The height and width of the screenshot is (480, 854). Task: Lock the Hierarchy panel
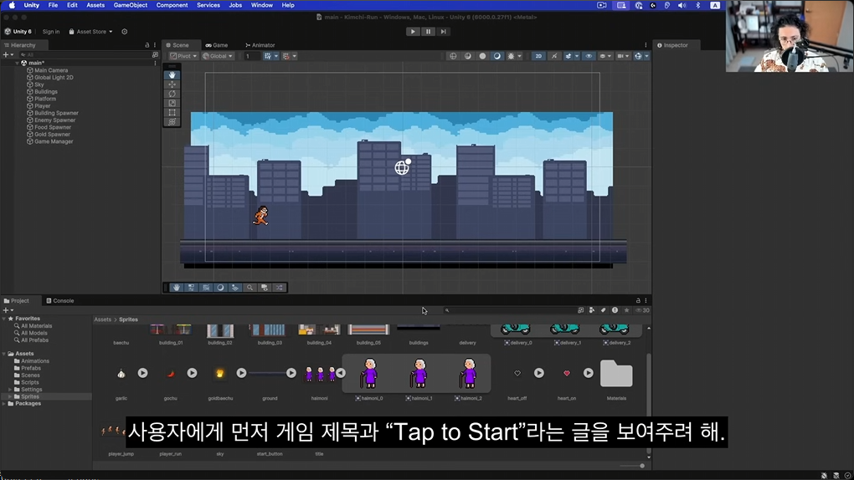pos(147,45)
